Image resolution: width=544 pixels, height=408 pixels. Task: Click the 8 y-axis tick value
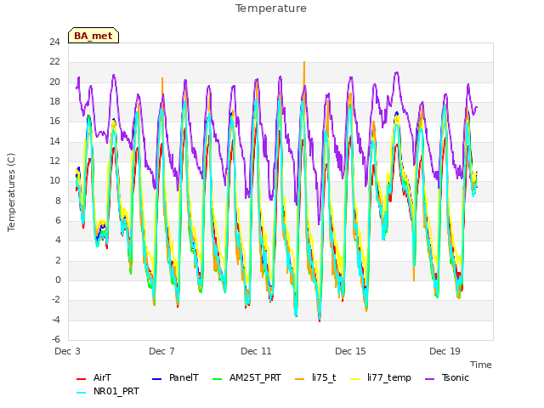click(x=58, y=201)
